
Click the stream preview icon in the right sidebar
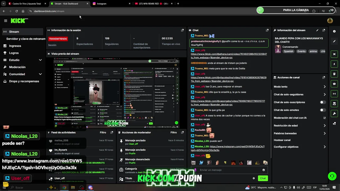[x=334, y=54]
